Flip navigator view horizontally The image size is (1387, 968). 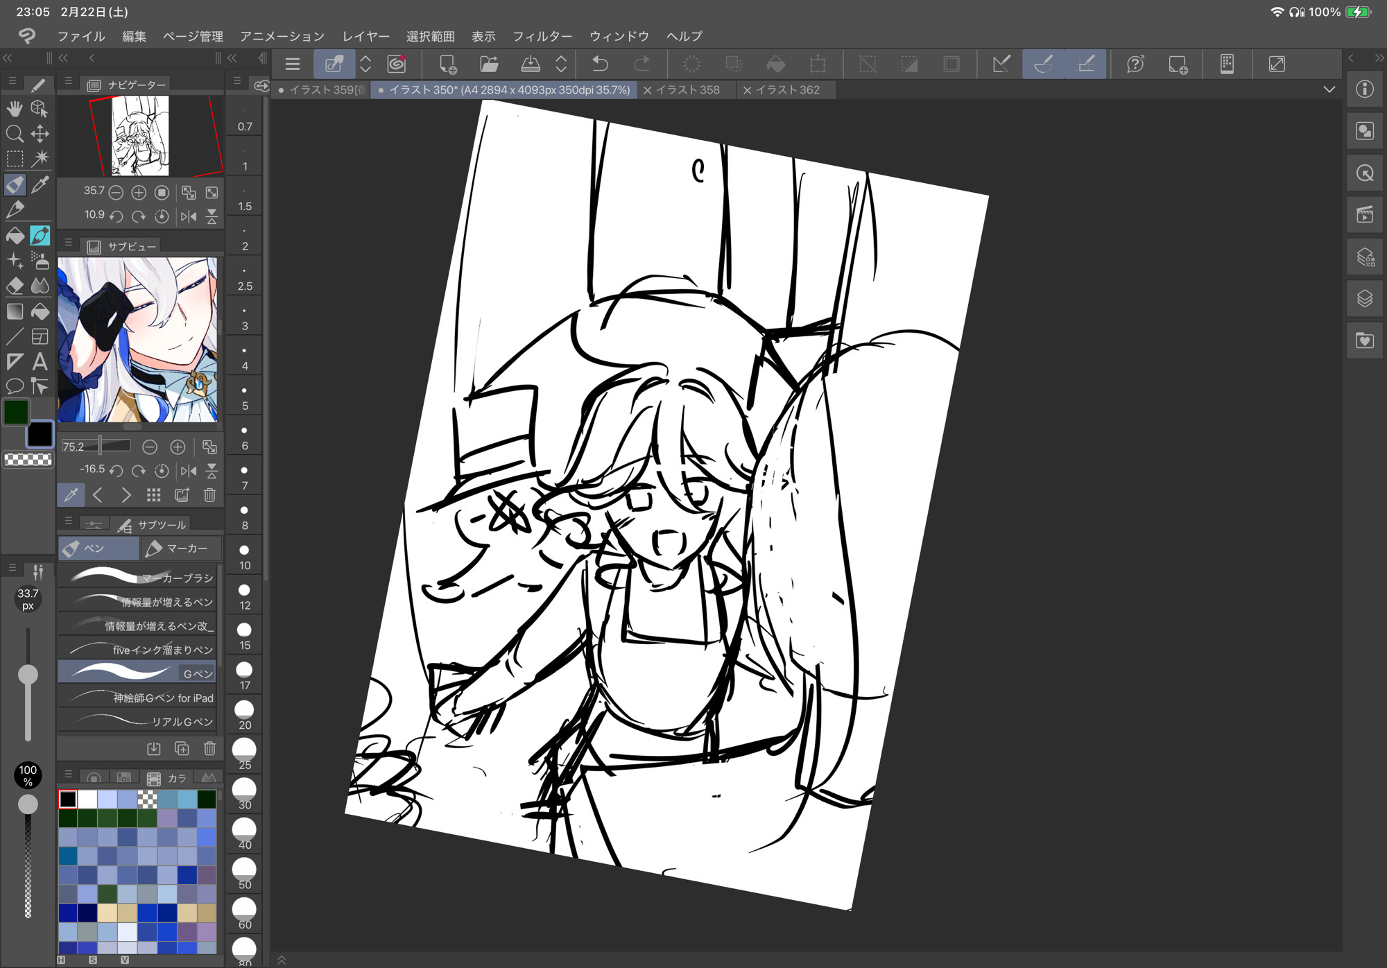(189, 216)
